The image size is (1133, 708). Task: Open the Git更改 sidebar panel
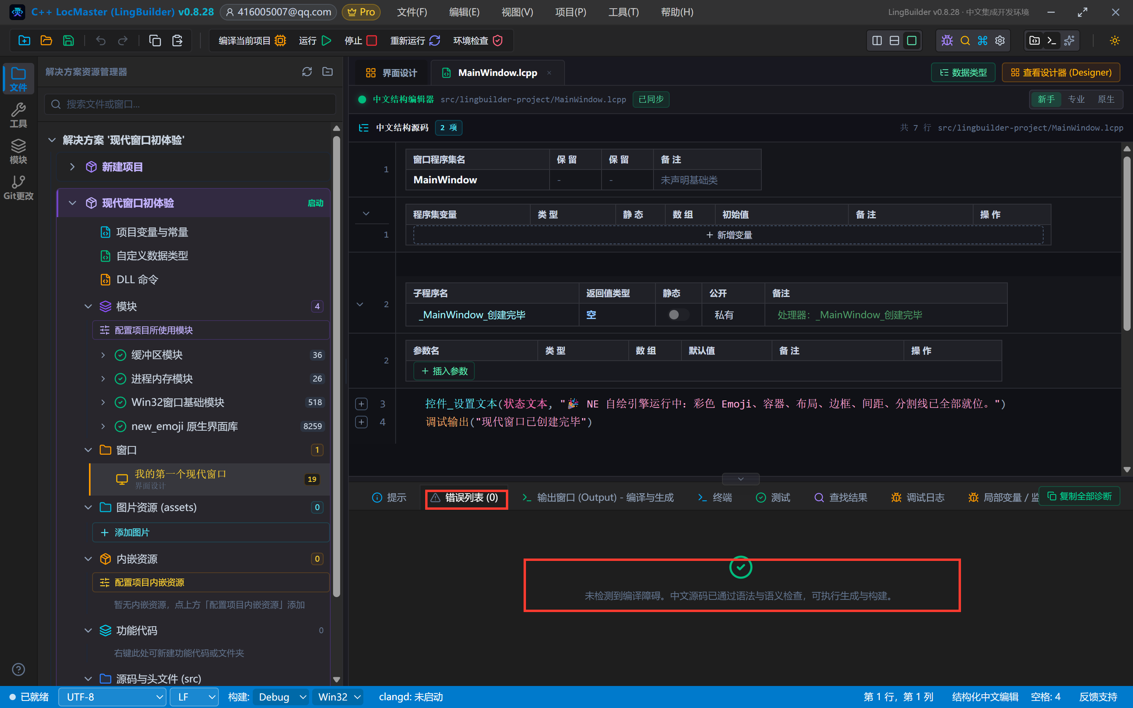pos(18,188)
